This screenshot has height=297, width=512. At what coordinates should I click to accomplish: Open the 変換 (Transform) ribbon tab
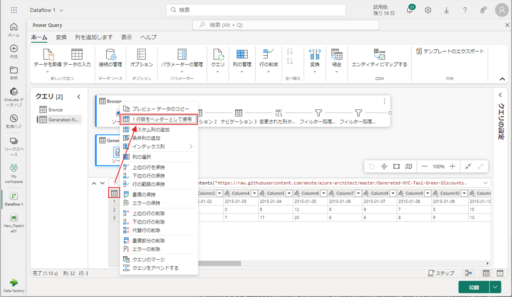point(61,37)
